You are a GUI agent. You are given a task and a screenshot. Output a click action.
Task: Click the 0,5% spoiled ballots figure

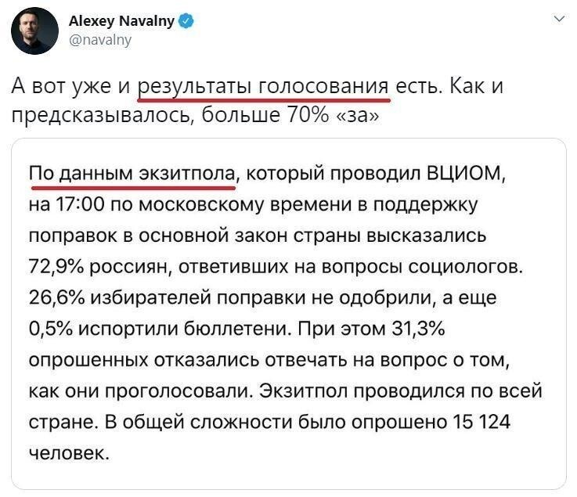51,328
